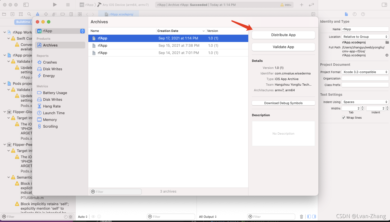Viewport: 390px width, 222px height.
Task: Open the Indent Using Spaces dropdown
Action: tap(365, 102)
